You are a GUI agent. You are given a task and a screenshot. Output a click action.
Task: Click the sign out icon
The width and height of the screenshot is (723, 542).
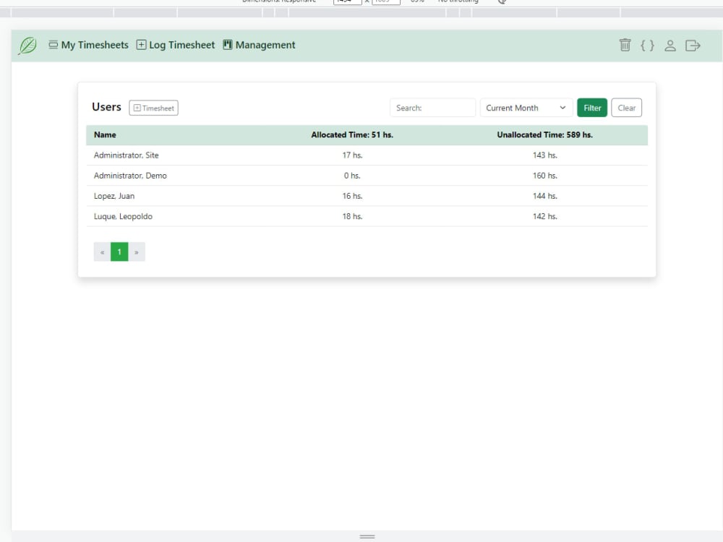pos(693,45)
